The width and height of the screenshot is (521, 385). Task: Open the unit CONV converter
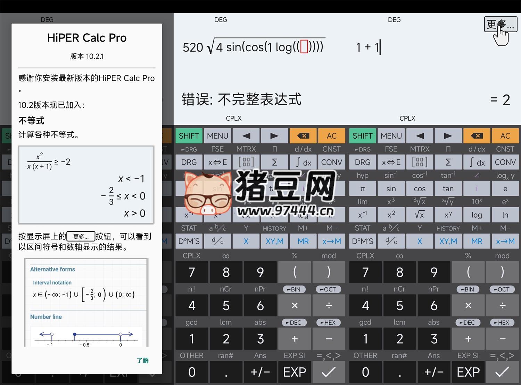(505, 162)
